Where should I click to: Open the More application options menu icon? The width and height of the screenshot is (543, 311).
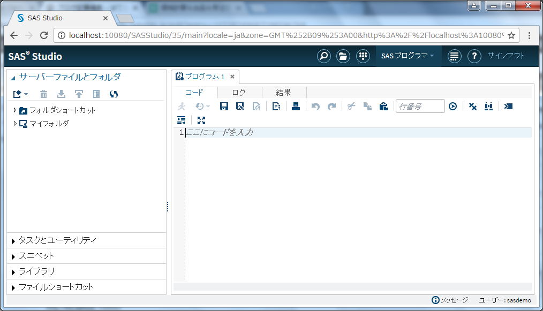pyautogui.click(x=454, y=56)
